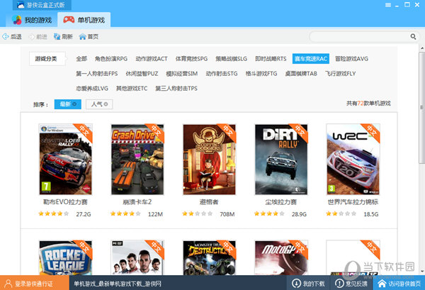Click the title 勒布EVO拉力赛
425x290 pixels.
65,202
